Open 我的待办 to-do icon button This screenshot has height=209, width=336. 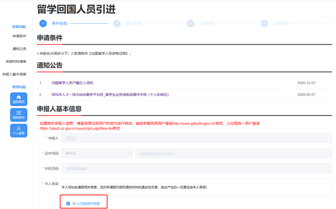(18, 115)
